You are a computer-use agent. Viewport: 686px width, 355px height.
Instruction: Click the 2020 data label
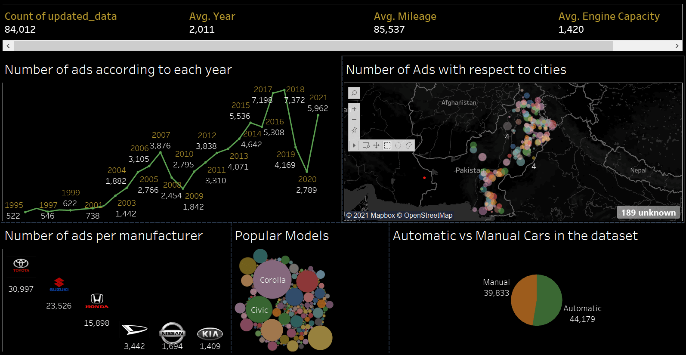(x=307, y=179)
